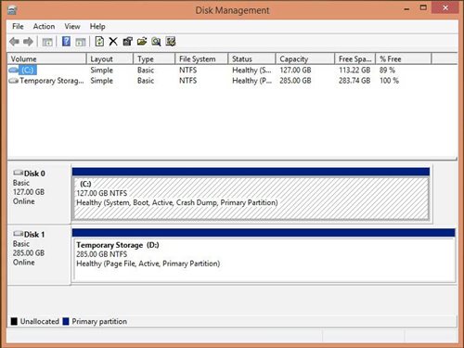Minimize the Disk Management window
Image resolution: width=464 pixels, height=348 pixels.
point(406,8)
